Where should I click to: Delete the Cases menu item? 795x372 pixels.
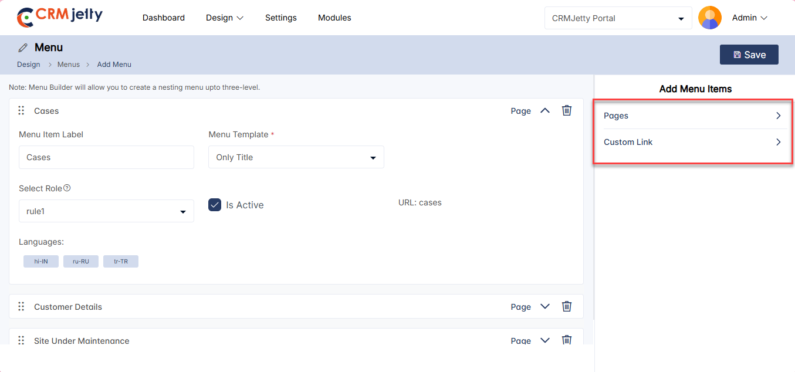[x=566, y=110]
